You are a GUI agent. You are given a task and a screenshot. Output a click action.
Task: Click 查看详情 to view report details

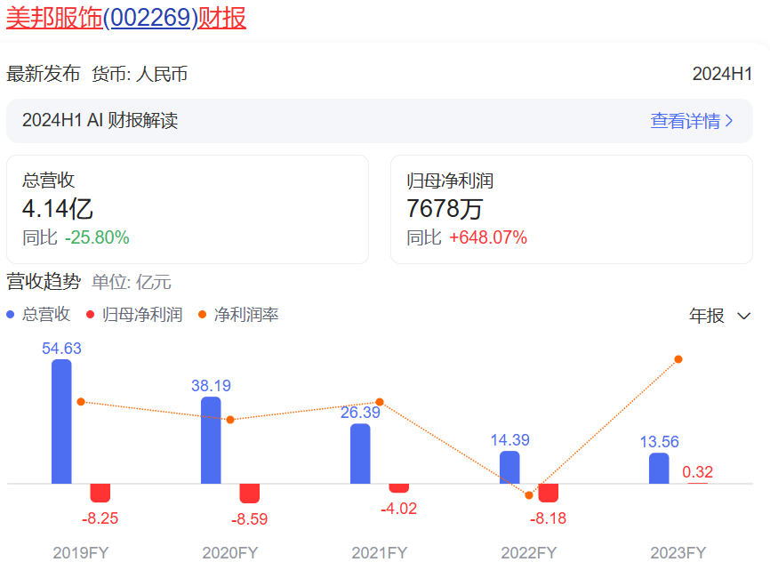685,121
